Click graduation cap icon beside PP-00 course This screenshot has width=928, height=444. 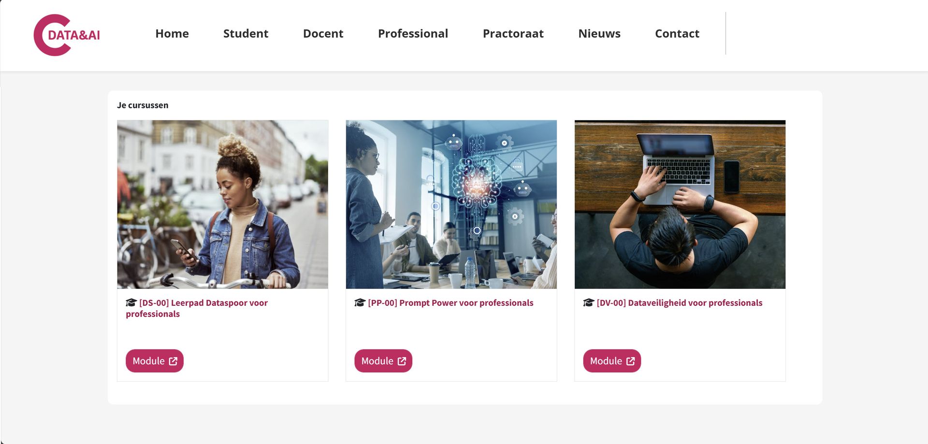[x=360, y=303]
